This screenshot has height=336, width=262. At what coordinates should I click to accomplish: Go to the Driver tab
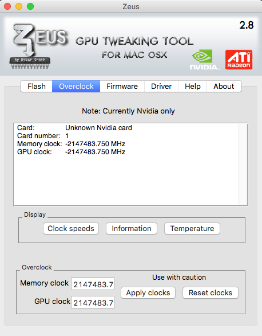161,87
